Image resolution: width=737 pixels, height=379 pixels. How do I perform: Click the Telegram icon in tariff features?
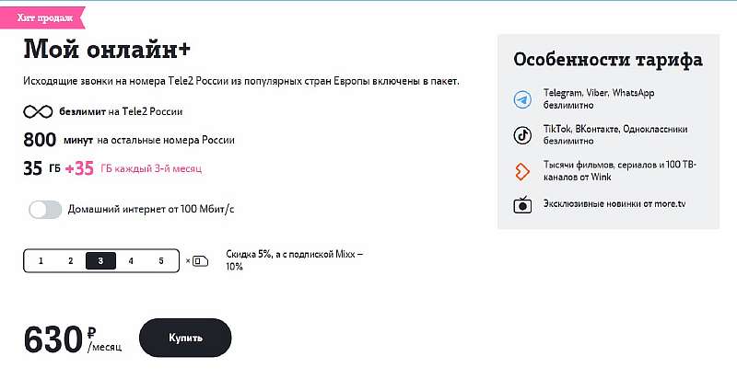click(x=522, y=99)
